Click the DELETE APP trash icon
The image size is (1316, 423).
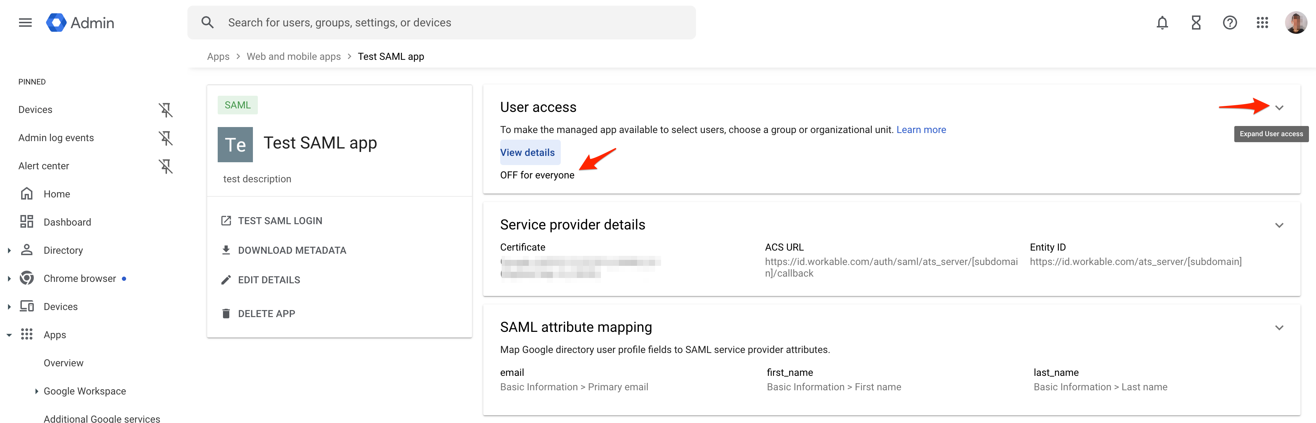[x=226, y=313]
